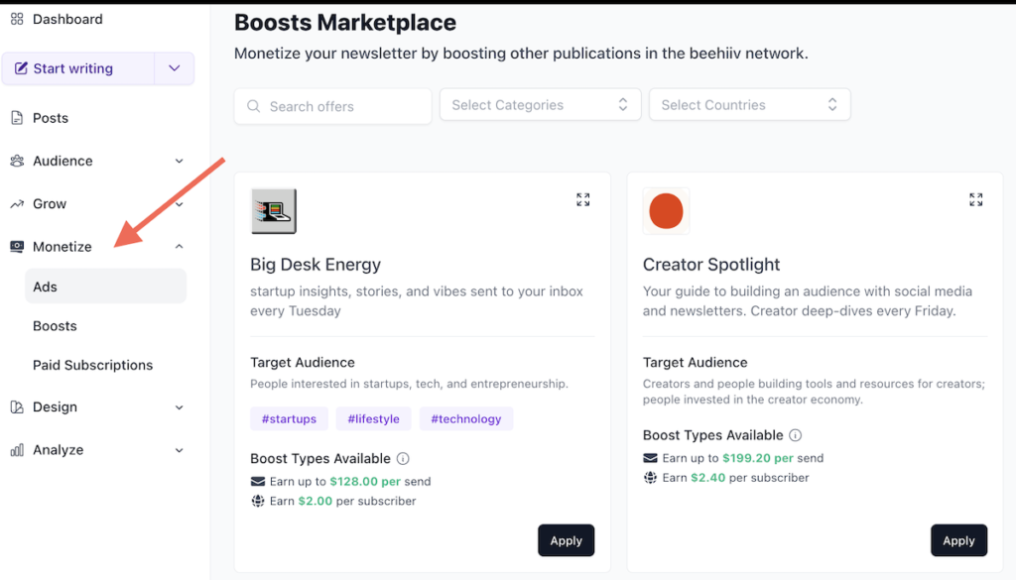Viewport: 1016px width, 580px height.
Task: Expand the Creator Spotlight card
Action: (x=976, y=199)
